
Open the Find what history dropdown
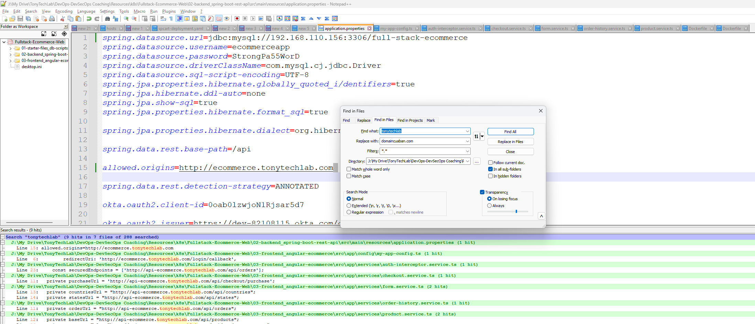[x=467, y=131]
